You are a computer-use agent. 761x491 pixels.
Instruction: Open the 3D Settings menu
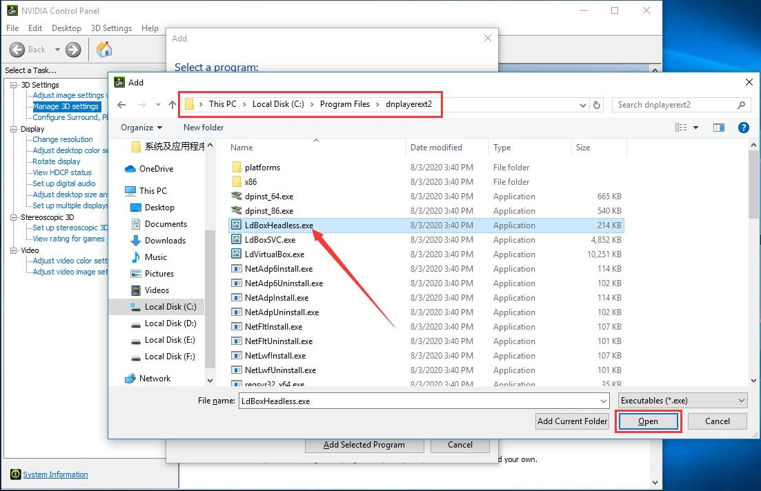(x=110, y=28)
